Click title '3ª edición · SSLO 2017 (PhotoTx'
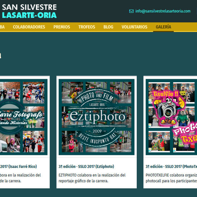The height and width of the screenshot is (197, 197). coord(171,166)
